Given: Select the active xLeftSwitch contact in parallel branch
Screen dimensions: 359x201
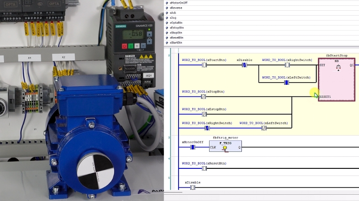Looking at the screenshot, I should [x=286, y=83].
